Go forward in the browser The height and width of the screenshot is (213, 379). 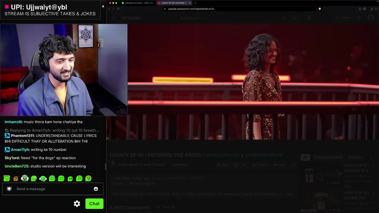tap(113, 9)
